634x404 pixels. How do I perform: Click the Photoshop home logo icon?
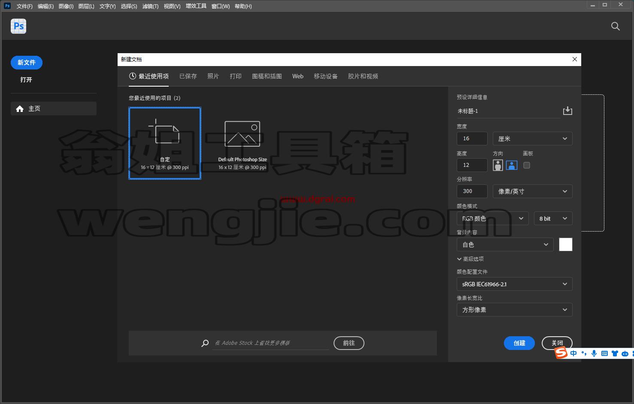pos(18,26)
